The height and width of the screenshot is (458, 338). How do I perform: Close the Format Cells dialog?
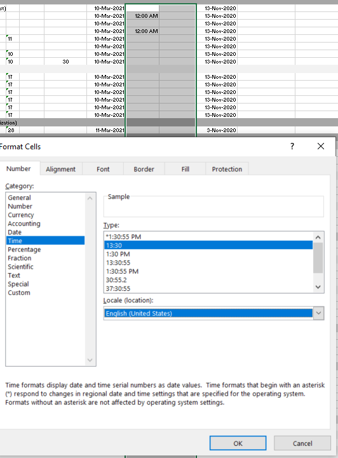pos(320,146)
